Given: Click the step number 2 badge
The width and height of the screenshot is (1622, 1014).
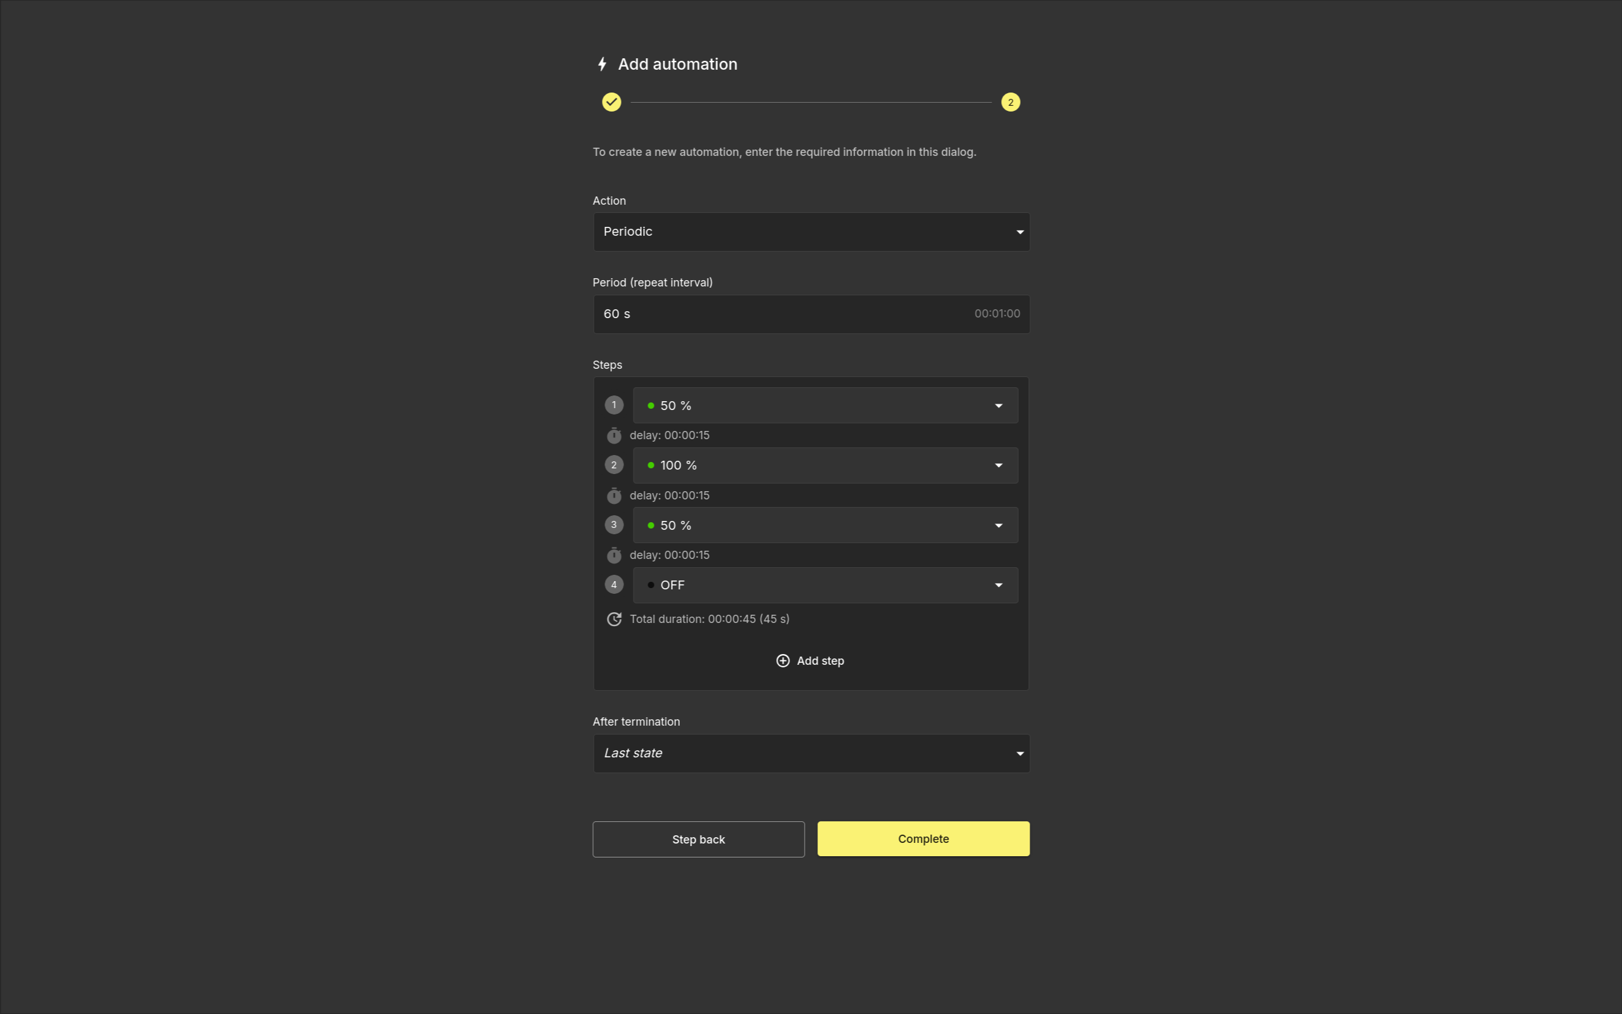Looking at the screenshot, I should point(614,465).
